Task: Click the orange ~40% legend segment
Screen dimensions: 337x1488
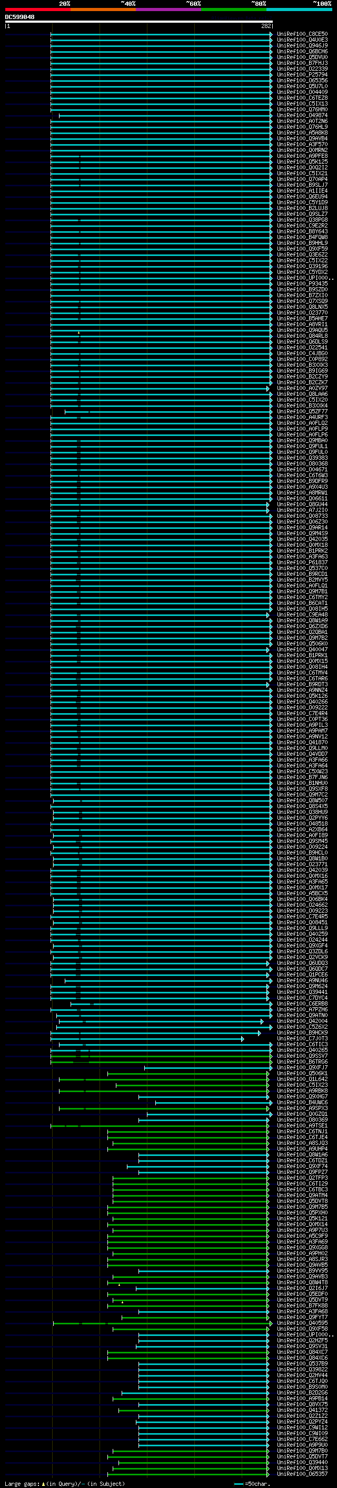Action: (x=103, y=10)
